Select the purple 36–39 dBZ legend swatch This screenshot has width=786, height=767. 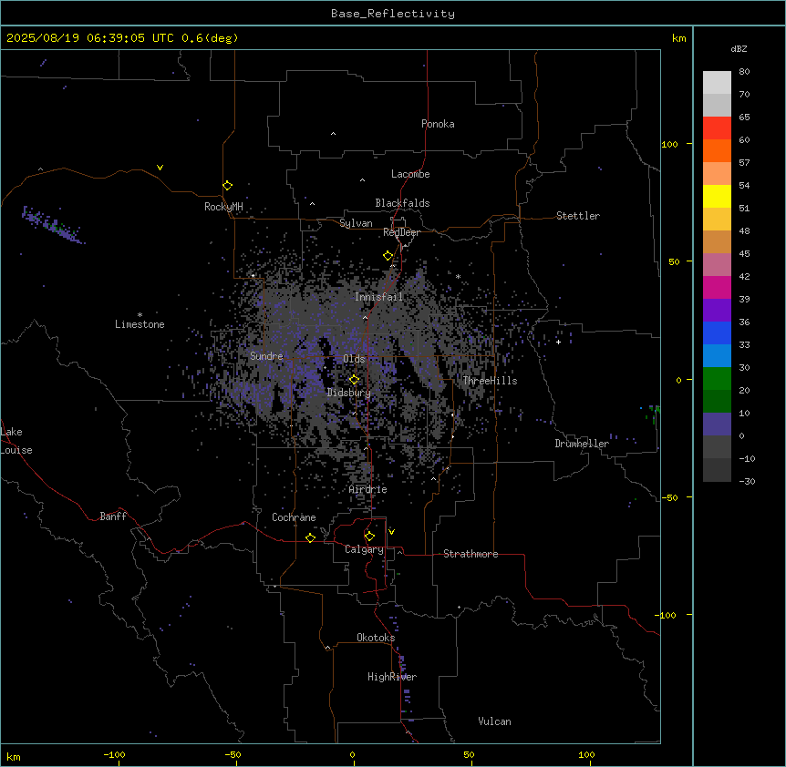click(717, 311)
